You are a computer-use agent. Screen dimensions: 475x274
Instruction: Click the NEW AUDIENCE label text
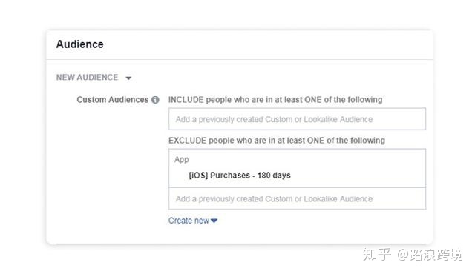(x=87, y=78)
